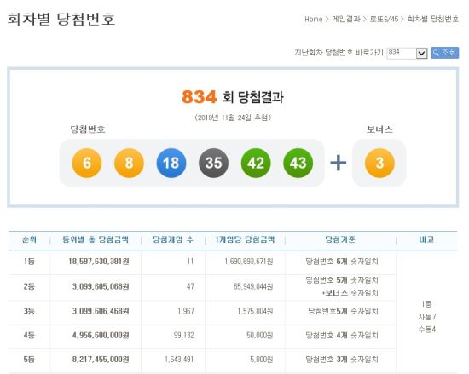Select the 1등 row prize amount
469x374 pixels.
pos(99,262)
